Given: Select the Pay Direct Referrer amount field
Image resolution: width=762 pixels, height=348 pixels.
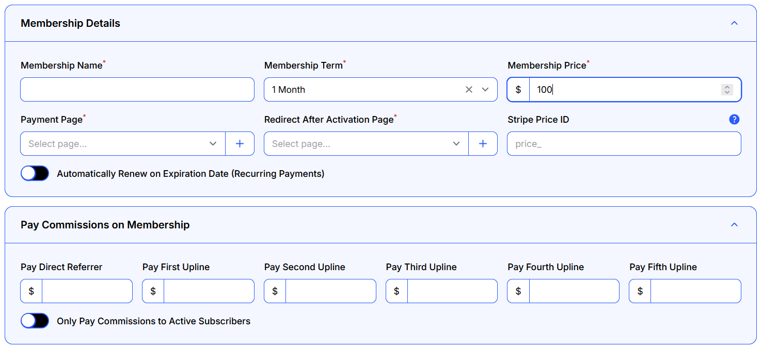Looking at the screenshot, I should point(87,291).
